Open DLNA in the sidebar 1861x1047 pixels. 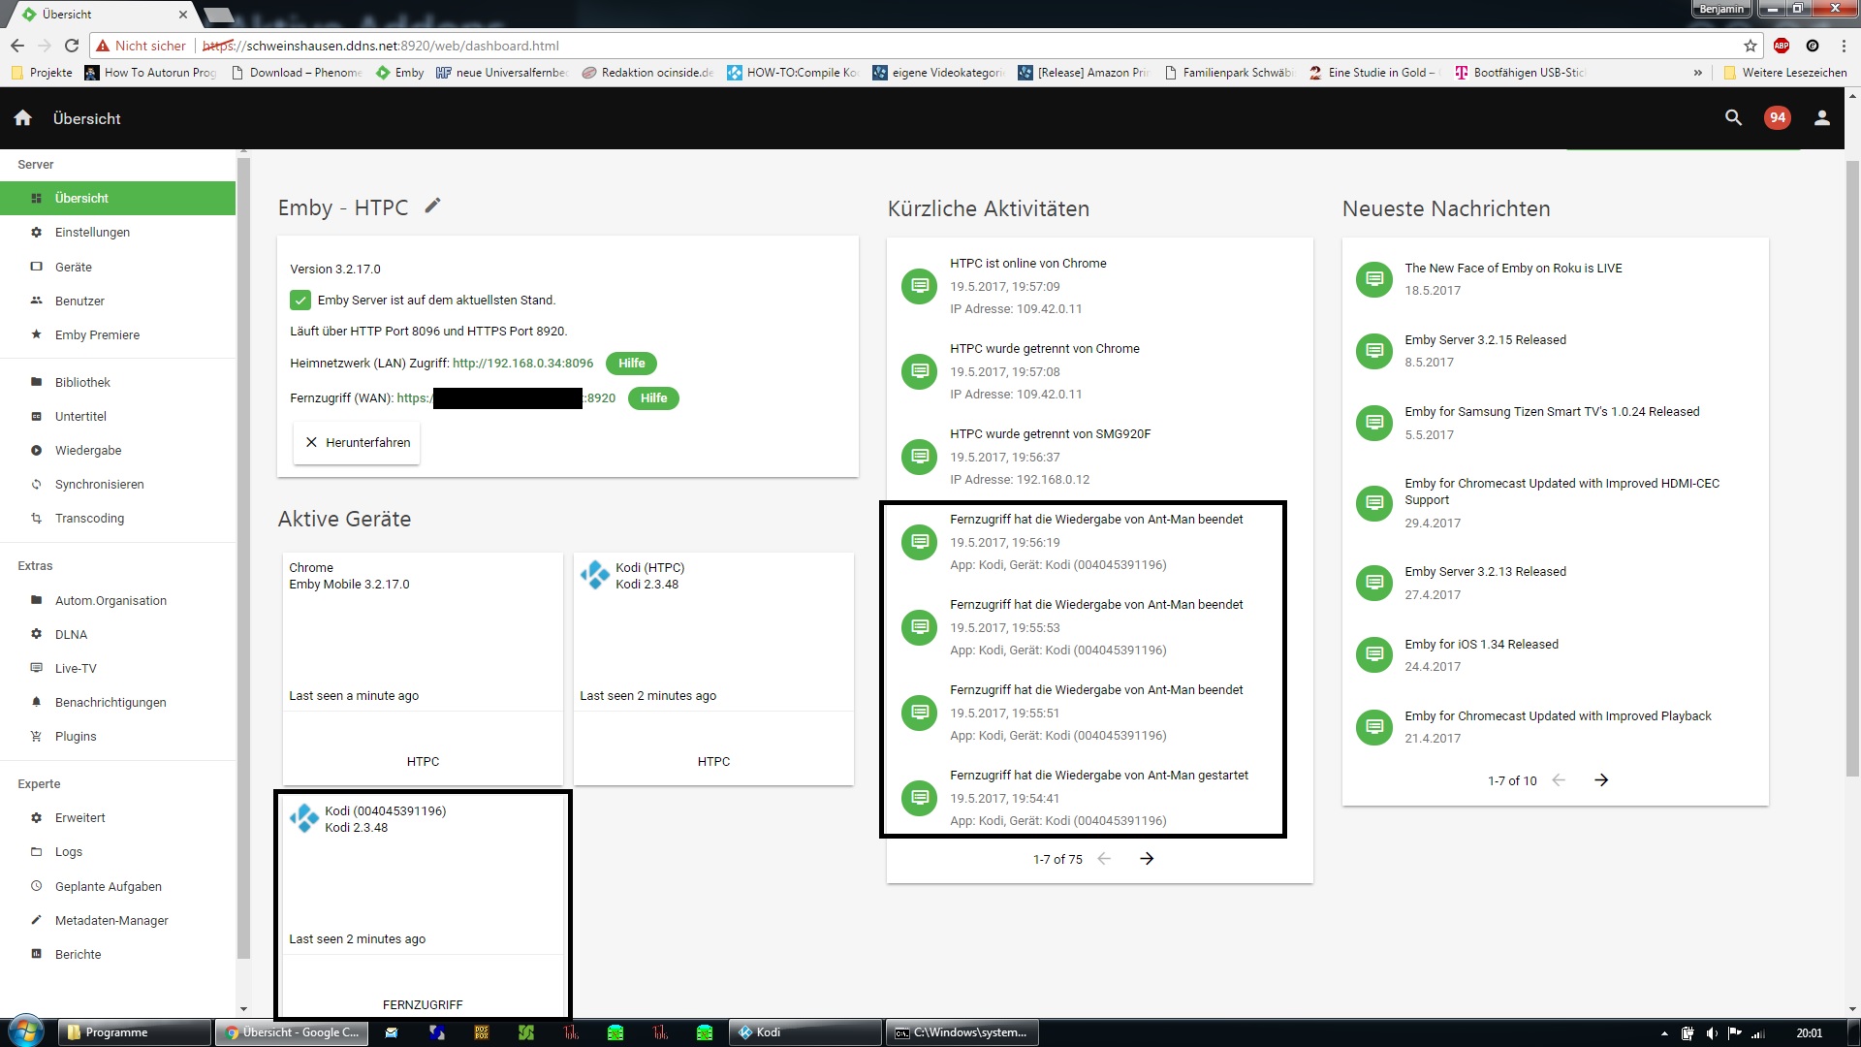click(117, 634)
